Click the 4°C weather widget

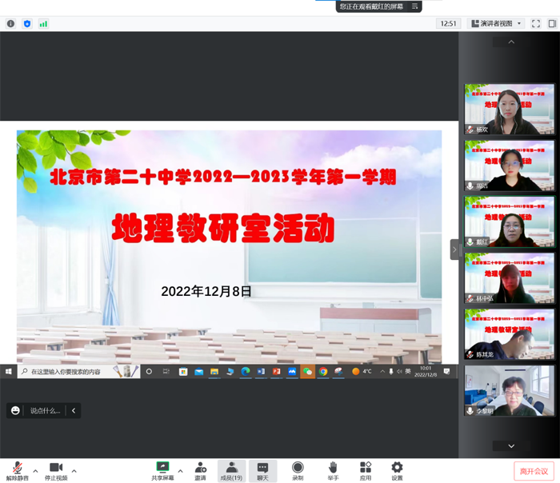click(362, 372)
